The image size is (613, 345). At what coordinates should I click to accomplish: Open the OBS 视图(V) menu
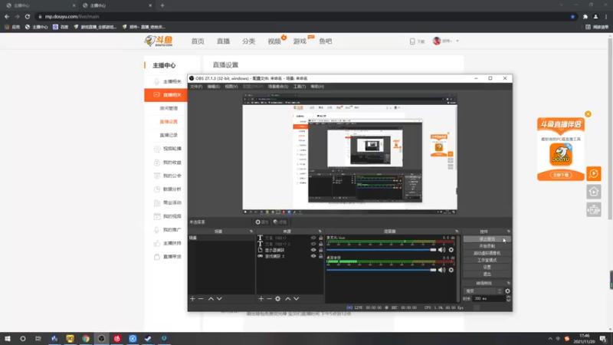coord(231,87)
